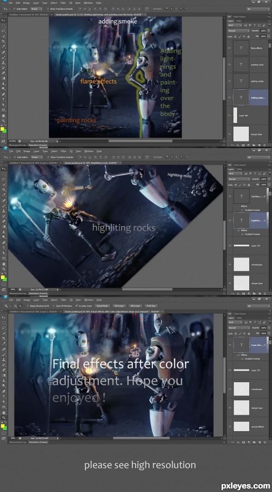Screen dimensions: 272x492
Task: Open the workspace switcher dropdown in Final effects window
Action: [258, 306]
